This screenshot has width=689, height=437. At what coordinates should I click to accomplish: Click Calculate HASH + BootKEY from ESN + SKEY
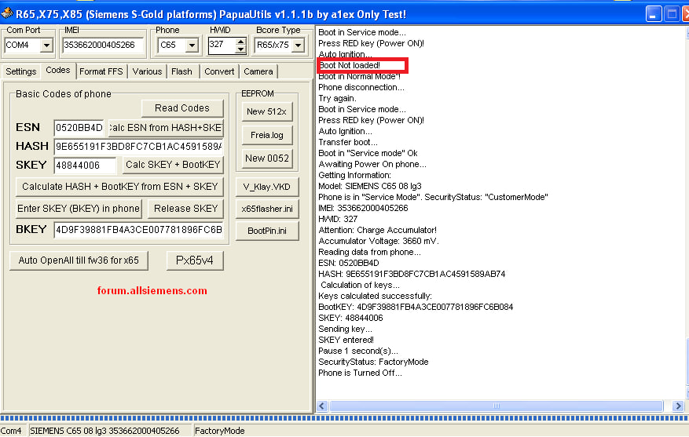119,187
